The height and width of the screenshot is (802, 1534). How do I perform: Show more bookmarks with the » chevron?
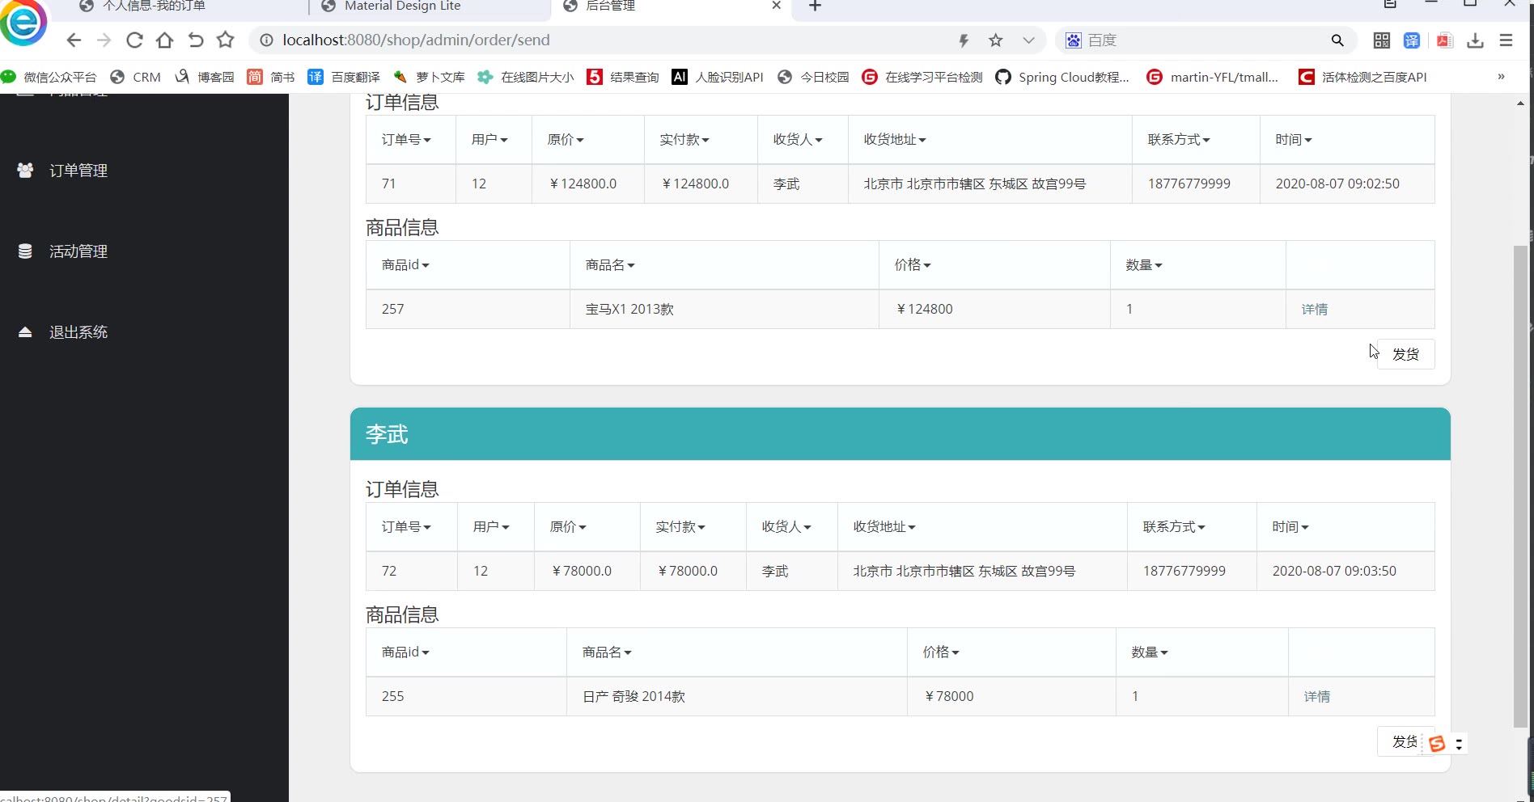point(1501,77)
